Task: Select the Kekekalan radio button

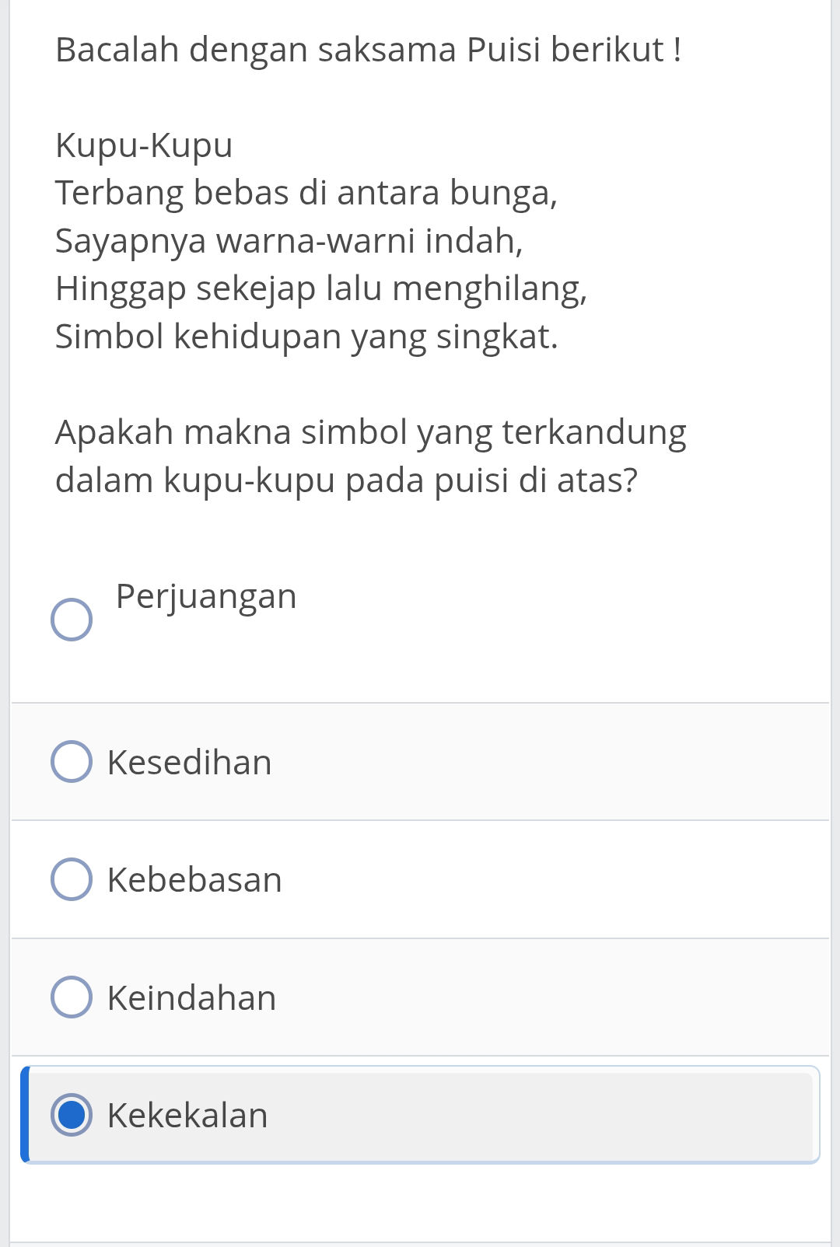Action: pyautogui.click(x=72, y=1115)
